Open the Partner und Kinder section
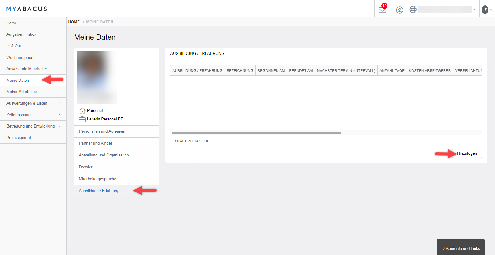Screen dimensions: 495x255 117,143
